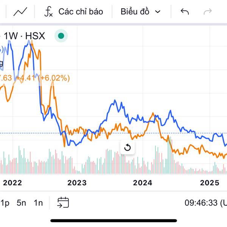This screenshot has width=227, height=227.
Task: Select the blue line series peak
Action: pyautogui.click(x=28, y=41)
